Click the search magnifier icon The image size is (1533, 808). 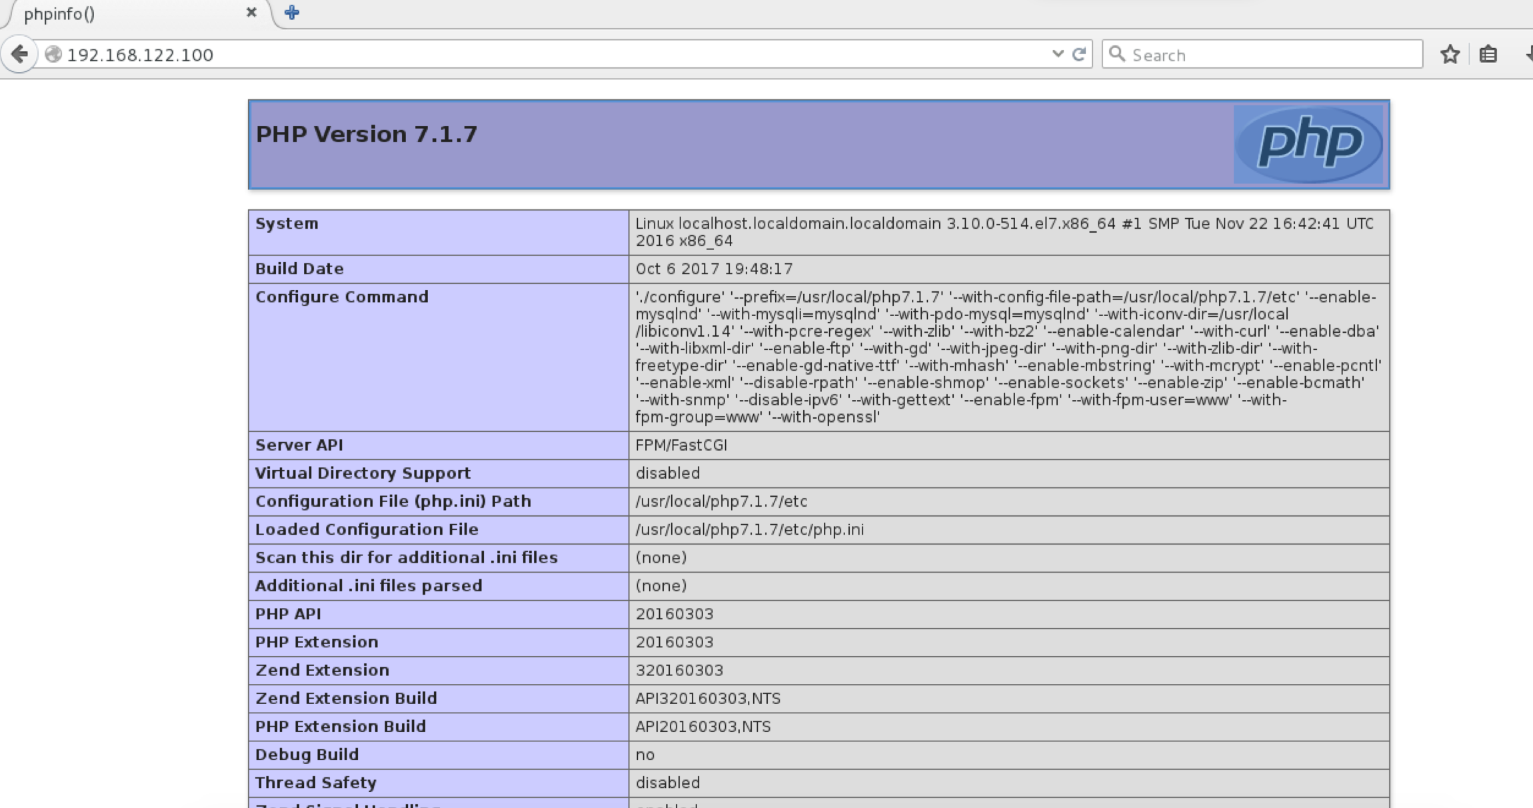pos(1118,54)
